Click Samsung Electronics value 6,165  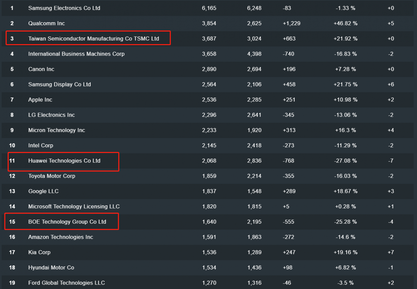[209, 8]
